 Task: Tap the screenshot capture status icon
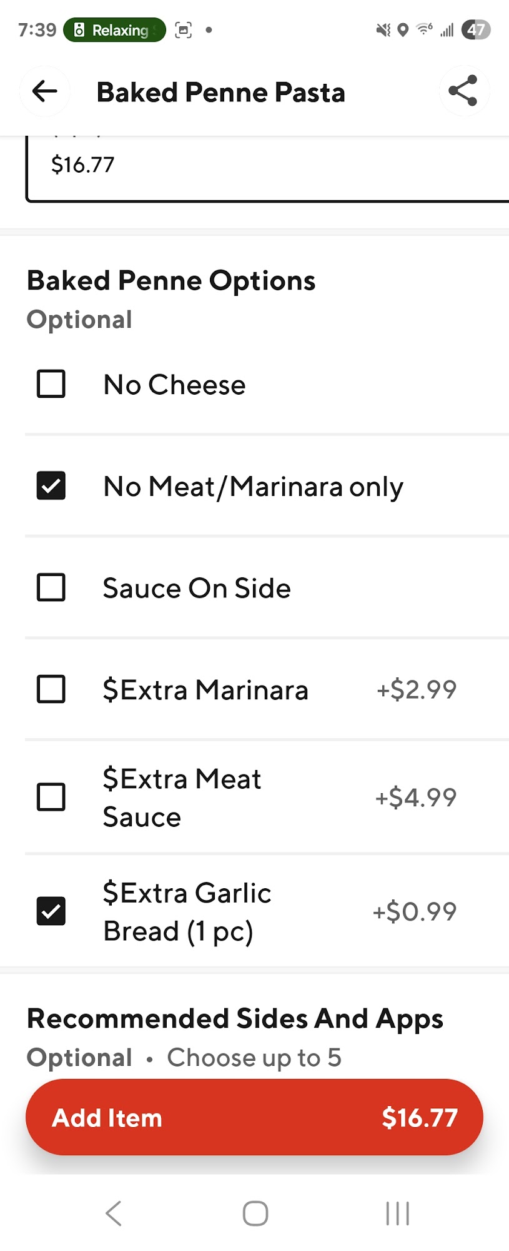(183, 30)
